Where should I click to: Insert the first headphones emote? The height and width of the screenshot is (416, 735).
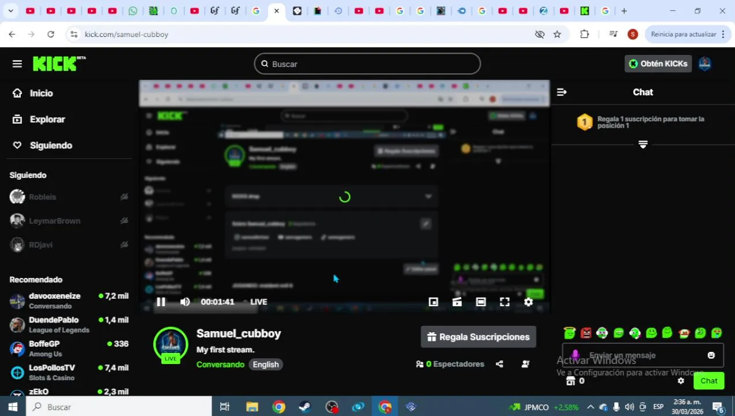602,333
